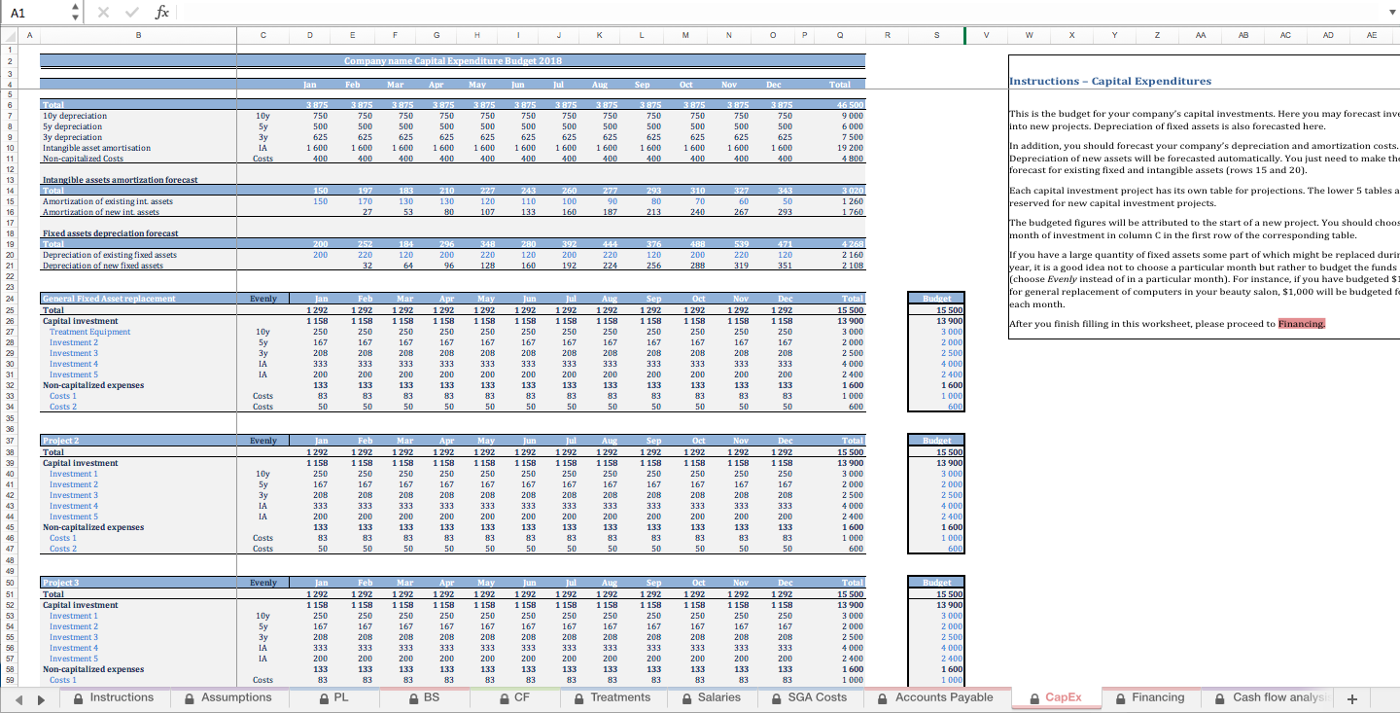This screenshot has width=1400, height=713.
Task: Open the SGA Costs sheet tab
Action: 809,697
